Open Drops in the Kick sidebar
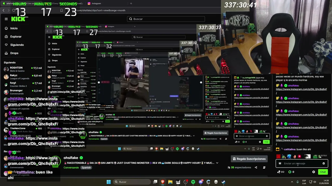 click(11, 53)
